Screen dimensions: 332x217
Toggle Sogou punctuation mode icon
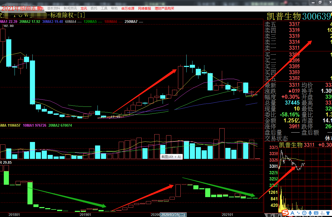(298, 213)
